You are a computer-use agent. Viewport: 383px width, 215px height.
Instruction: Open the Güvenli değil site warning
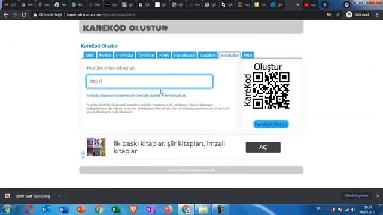tap(48, 14)
